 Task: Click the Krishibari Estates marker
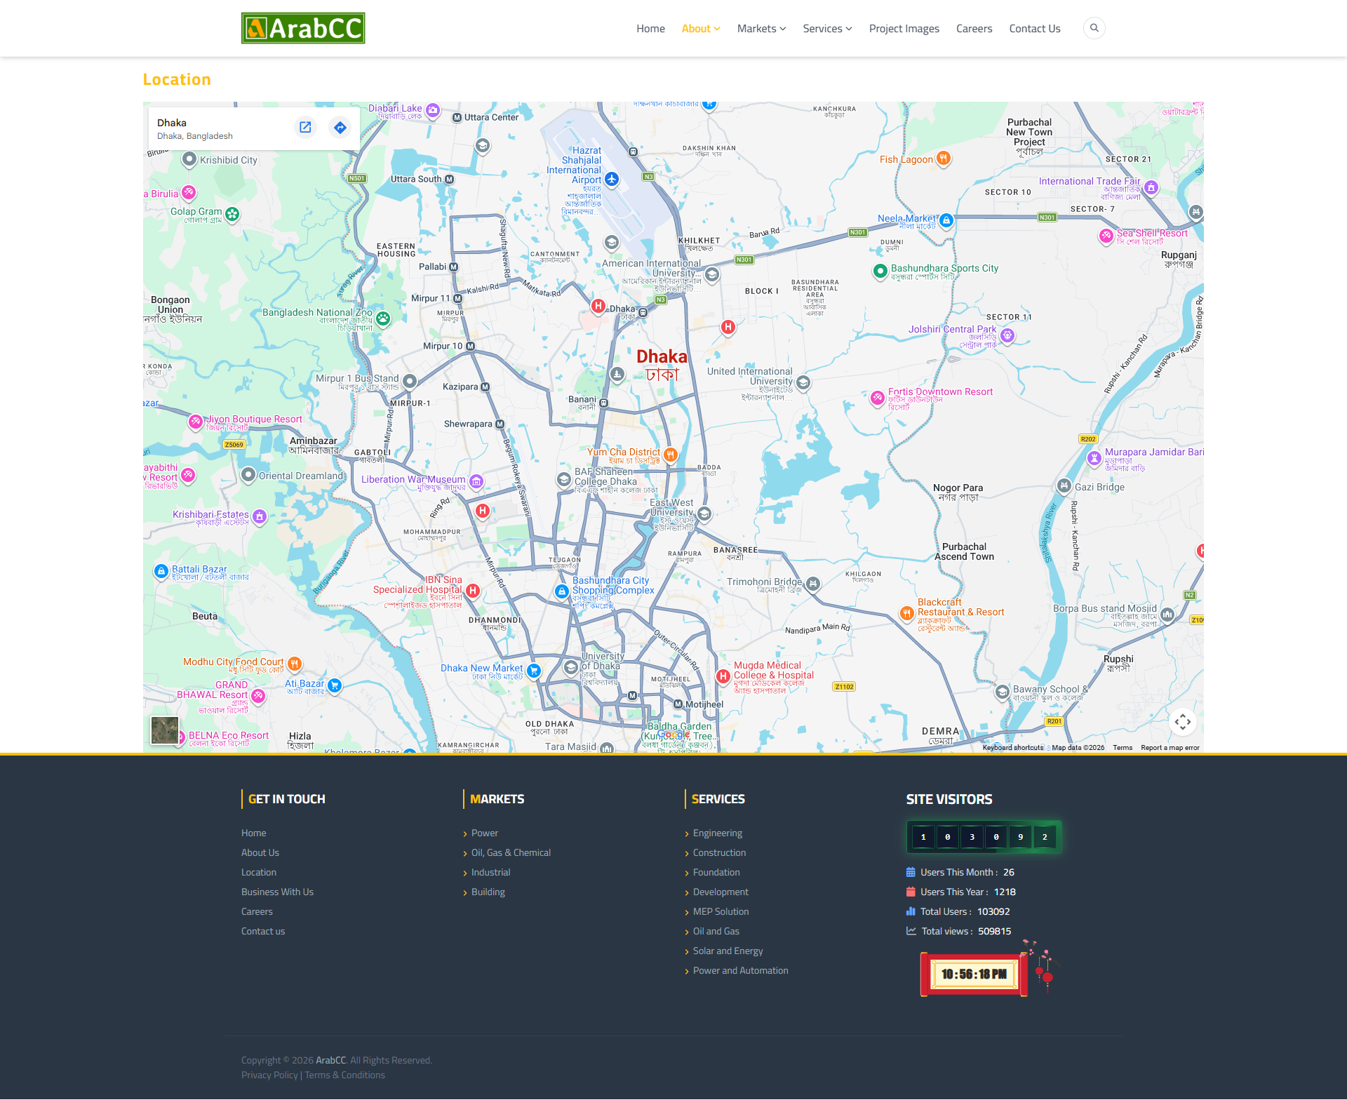[260, 516]
